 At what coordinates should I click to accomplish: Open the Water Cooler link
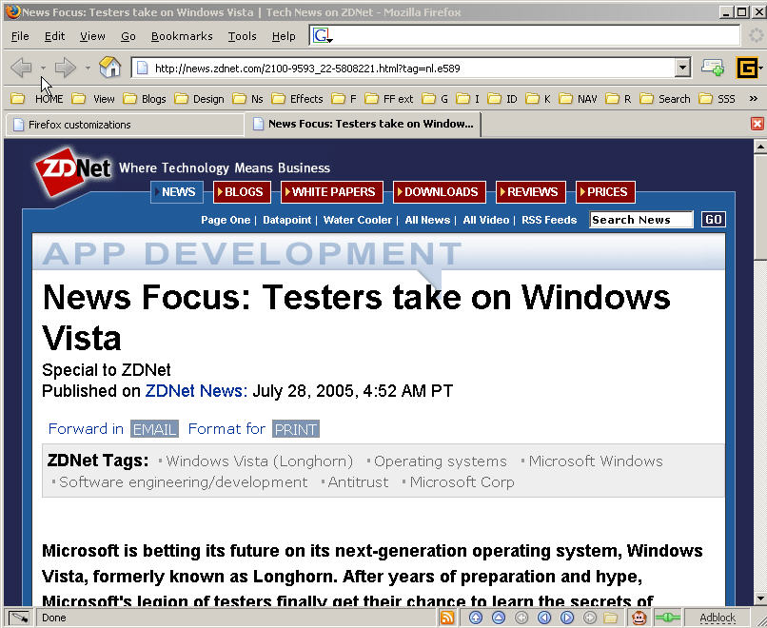(358, 220)
